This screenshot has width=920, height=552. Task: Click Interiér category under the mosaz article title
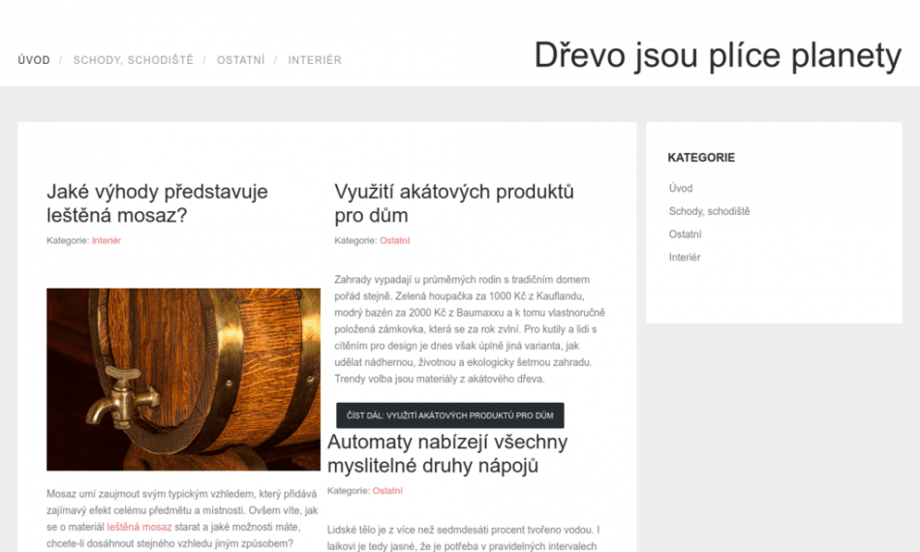pyautogui.click(x=107, y=240)
